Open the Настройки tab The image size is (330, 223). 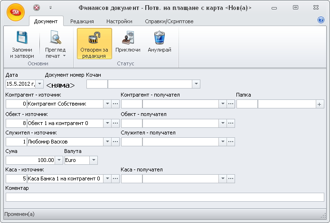click(119, 21)
